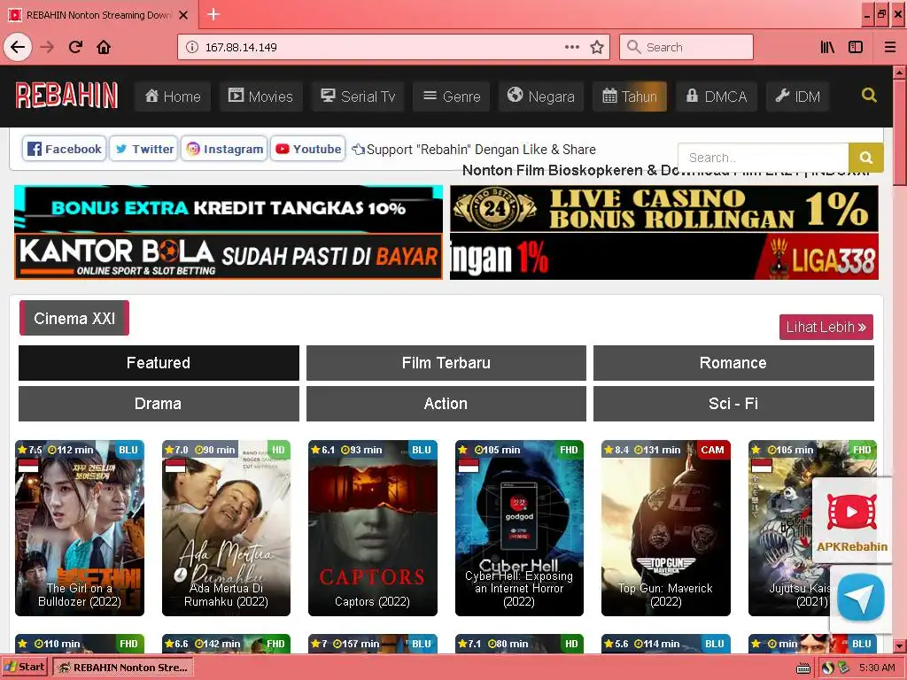This screenshot has width=907, height=680.
Task: Click the REBAHIN site logo
Action: point(66,96)
